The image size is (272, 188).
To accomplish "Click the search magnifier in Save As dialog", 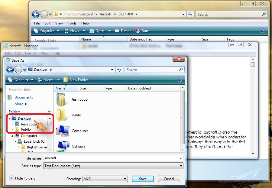I will 181,70.
